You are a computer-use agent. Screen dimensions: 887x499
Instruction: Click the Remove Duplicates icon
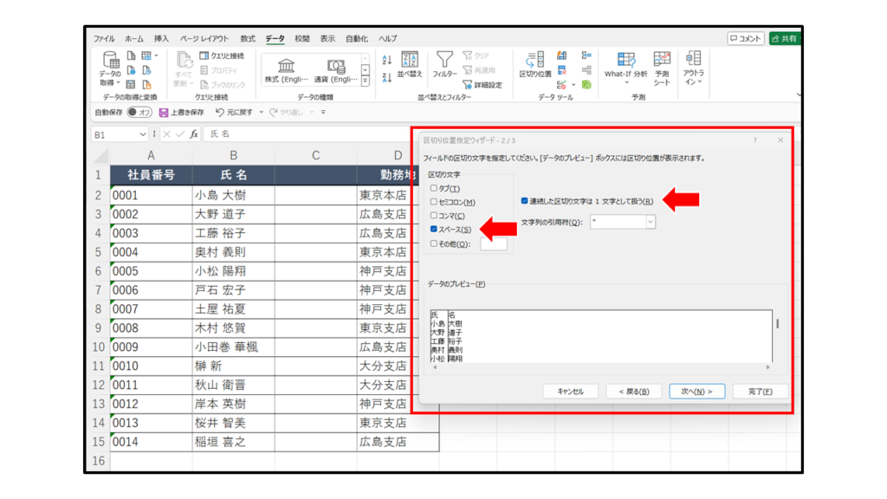click(561, 70)
